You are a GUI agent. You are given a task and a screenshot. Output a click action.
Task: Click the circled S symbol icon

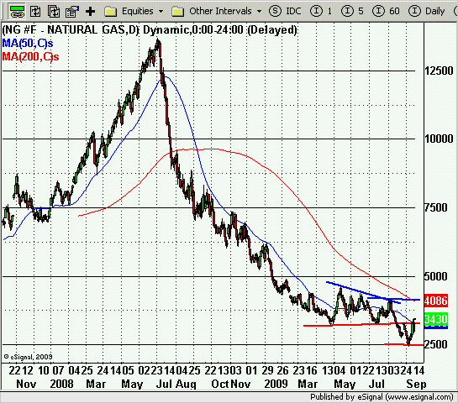pos(275,11)
